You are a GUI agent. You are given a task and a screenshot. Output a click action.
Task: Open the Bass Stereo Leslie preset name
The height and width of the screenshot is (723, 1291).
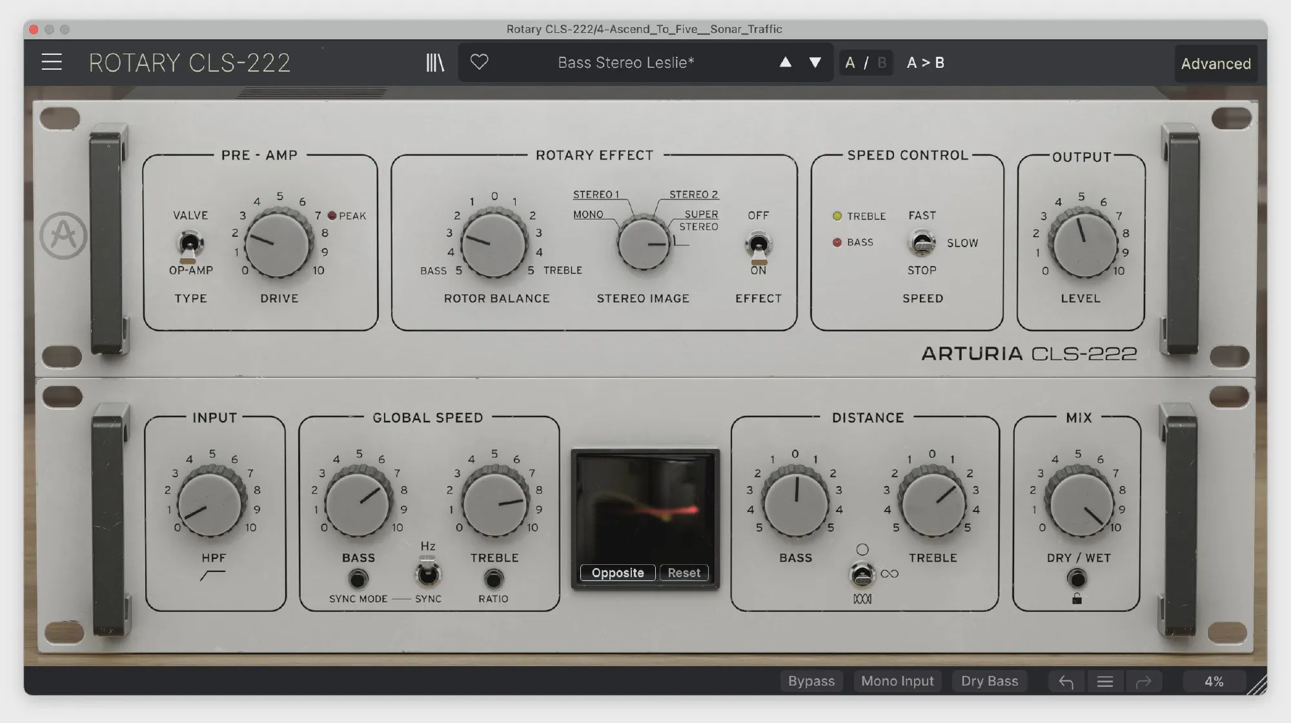pyautogui.click(x=625, y=63)
